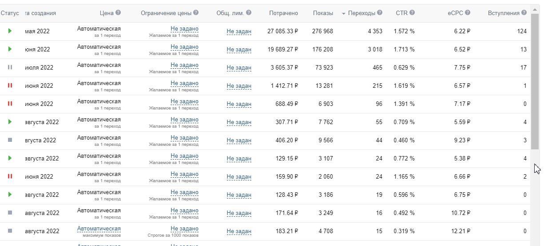
Task: Click the Вступления help icon
Action: pyautogui.click(x=524, y=13)
